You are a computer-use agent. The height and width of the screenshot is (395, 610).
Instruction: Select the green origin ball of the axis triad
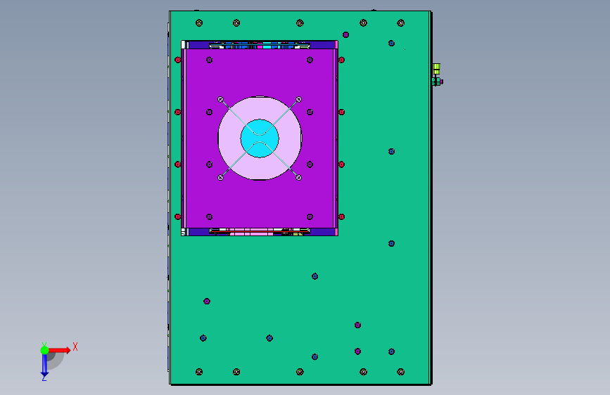[x=45, y=350]
